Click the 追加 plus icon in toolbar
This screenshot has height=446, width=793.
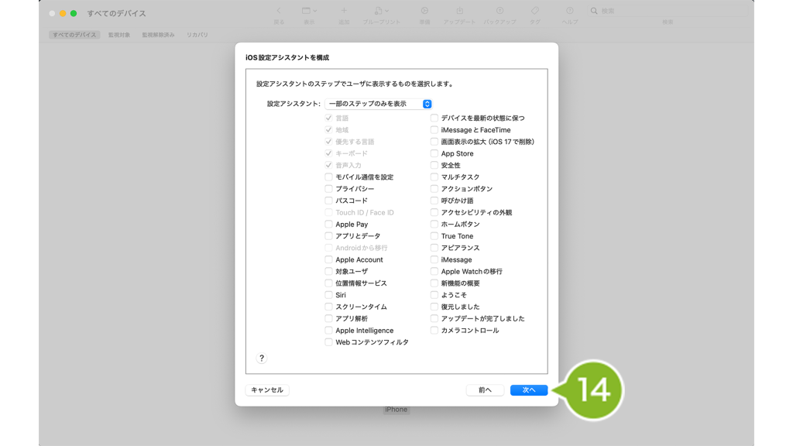[344, 11]
